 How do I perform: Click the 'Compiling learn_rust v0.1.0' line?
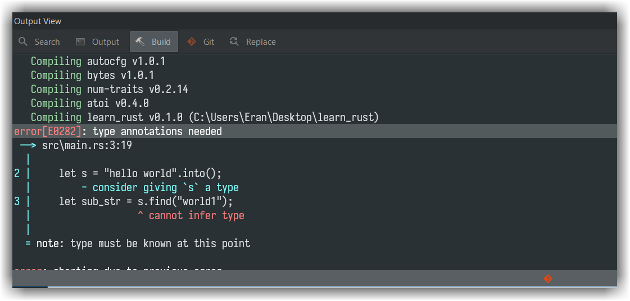click(205, 118)
